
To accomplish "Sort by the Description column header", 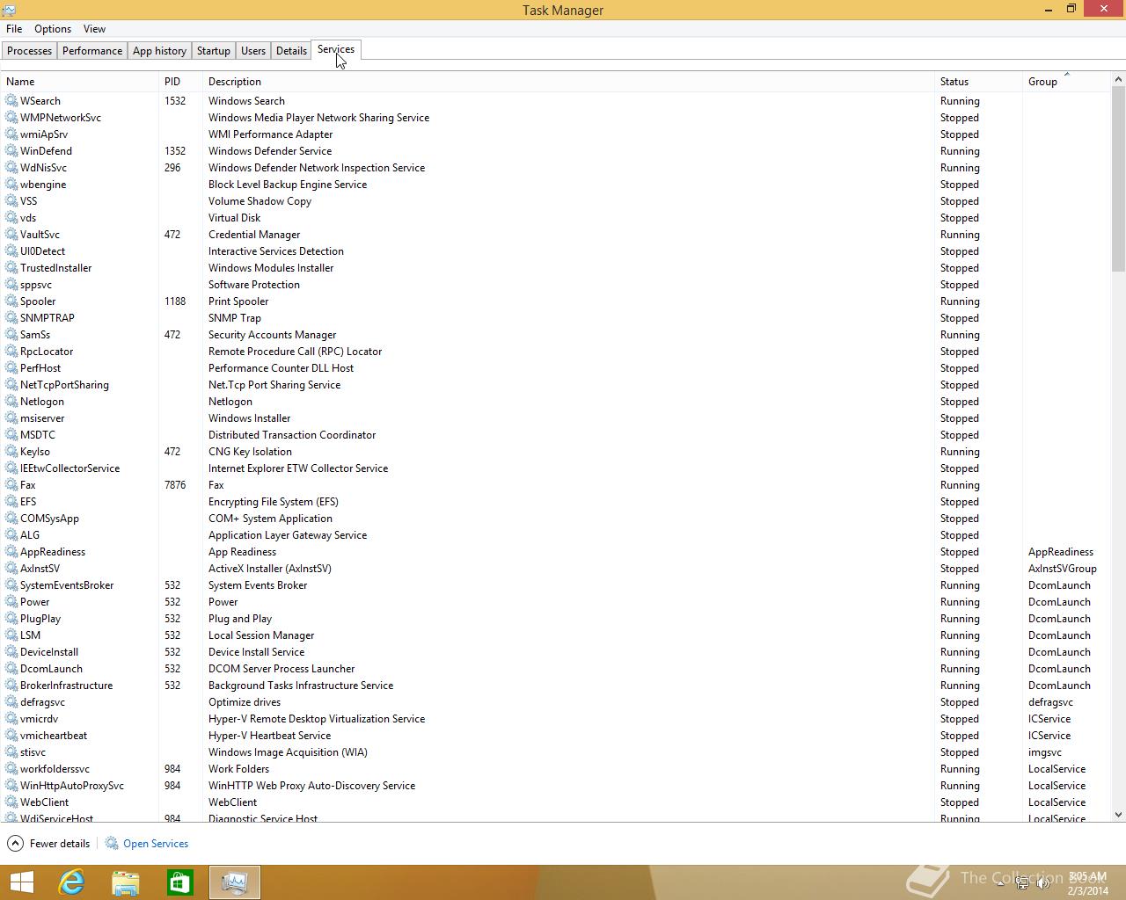I will pyautogui.click(x=568, y=82).
